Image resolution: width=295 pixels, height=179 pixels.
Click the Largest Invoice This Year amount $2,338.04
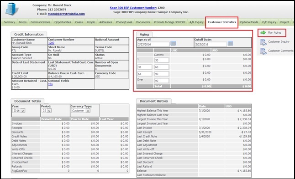[244, 119]
